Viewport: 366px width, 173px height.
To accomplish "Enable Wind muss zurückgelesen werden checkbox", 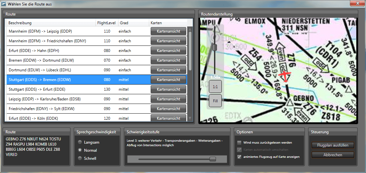I will 239,142.
